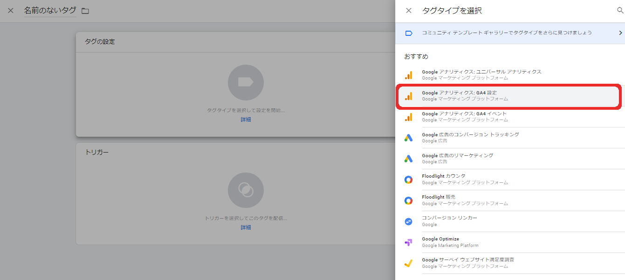Click the Google Optimize purple icon
The width and height of the screenshot is (625, 280).
click(408, 242)
